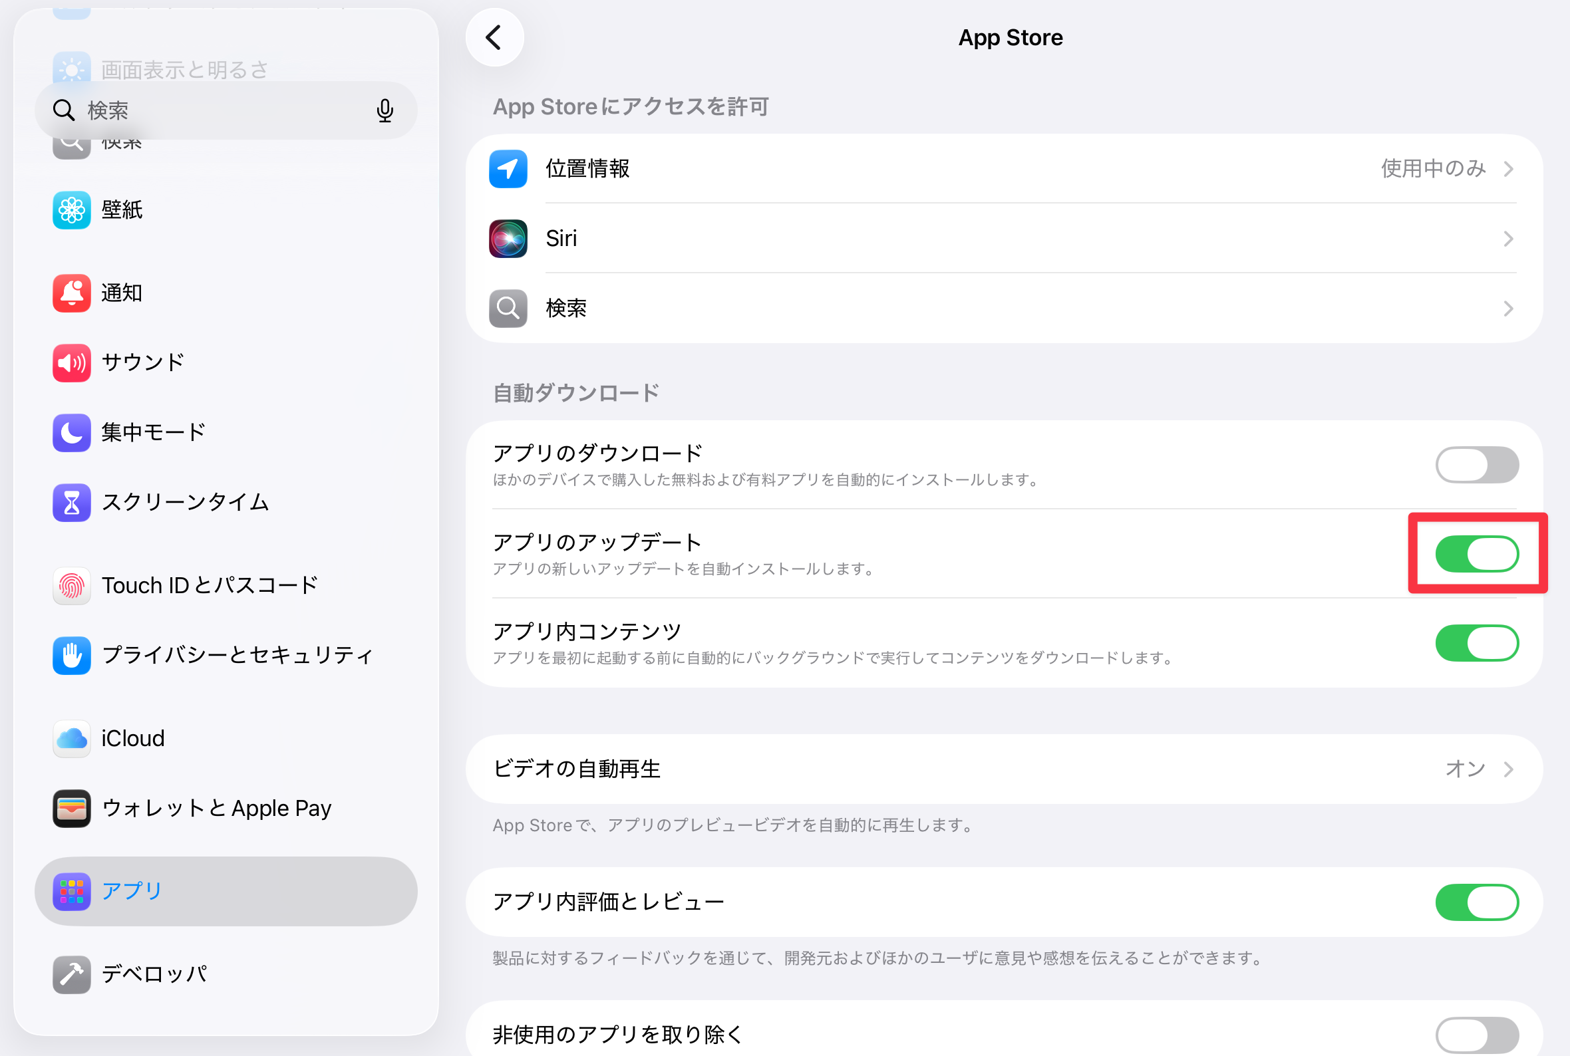Click the アプリ grid icon
1570x1056 pixels.
pos(72,892)
